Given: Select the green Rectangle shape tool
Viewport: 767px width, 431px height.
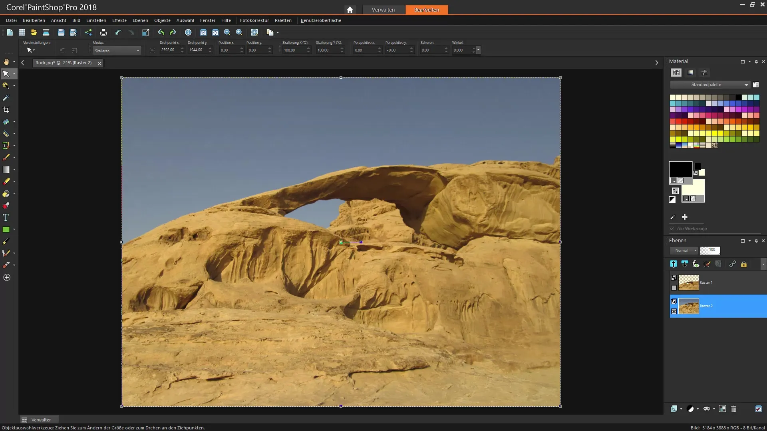Looking at the screenshot, I should pyautogui.click(x=6, y=229).
